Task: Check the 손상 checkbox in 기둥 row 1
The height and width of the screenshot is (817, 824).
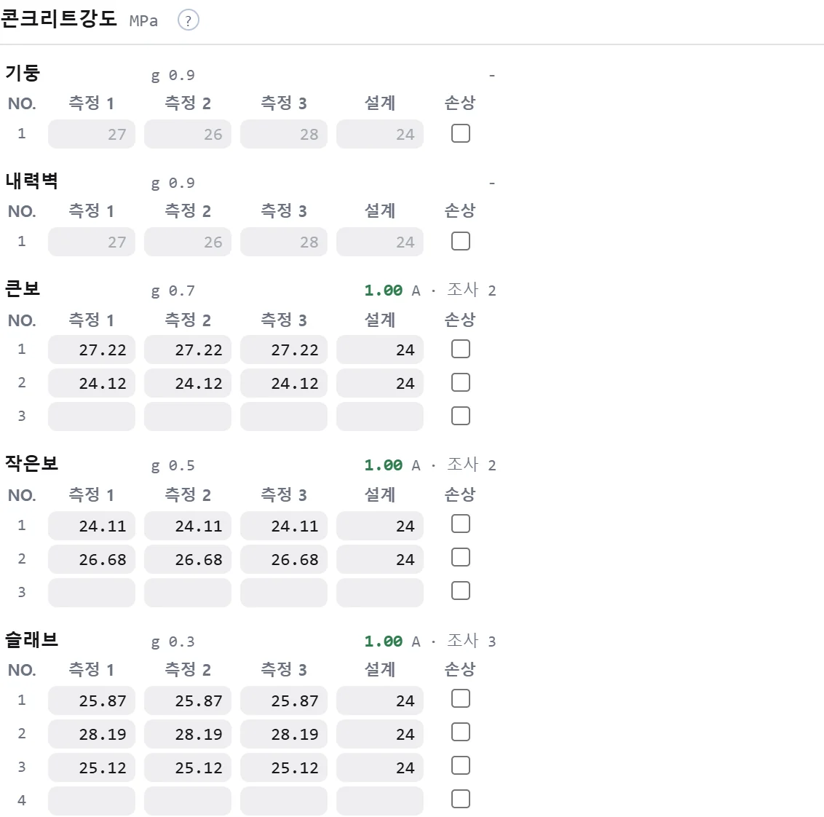Action: [x=461, y=133]
